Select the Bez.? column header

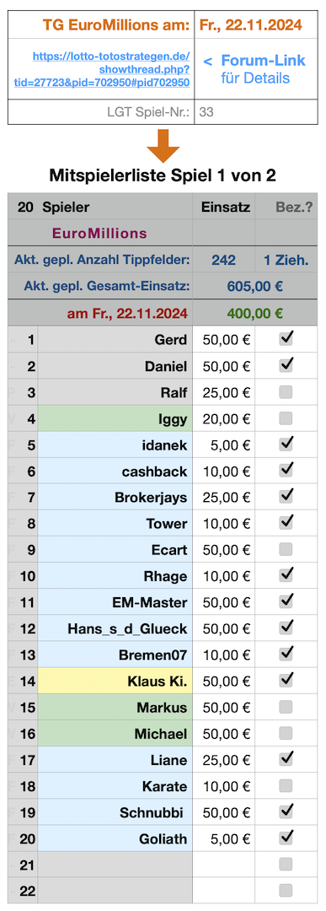pyautogui.click(x=286, y=207)
